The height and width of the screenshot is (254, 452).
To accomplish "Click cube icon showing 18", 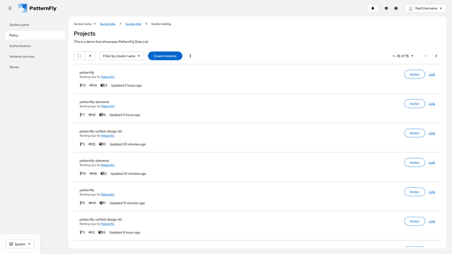I will [101, 115].
